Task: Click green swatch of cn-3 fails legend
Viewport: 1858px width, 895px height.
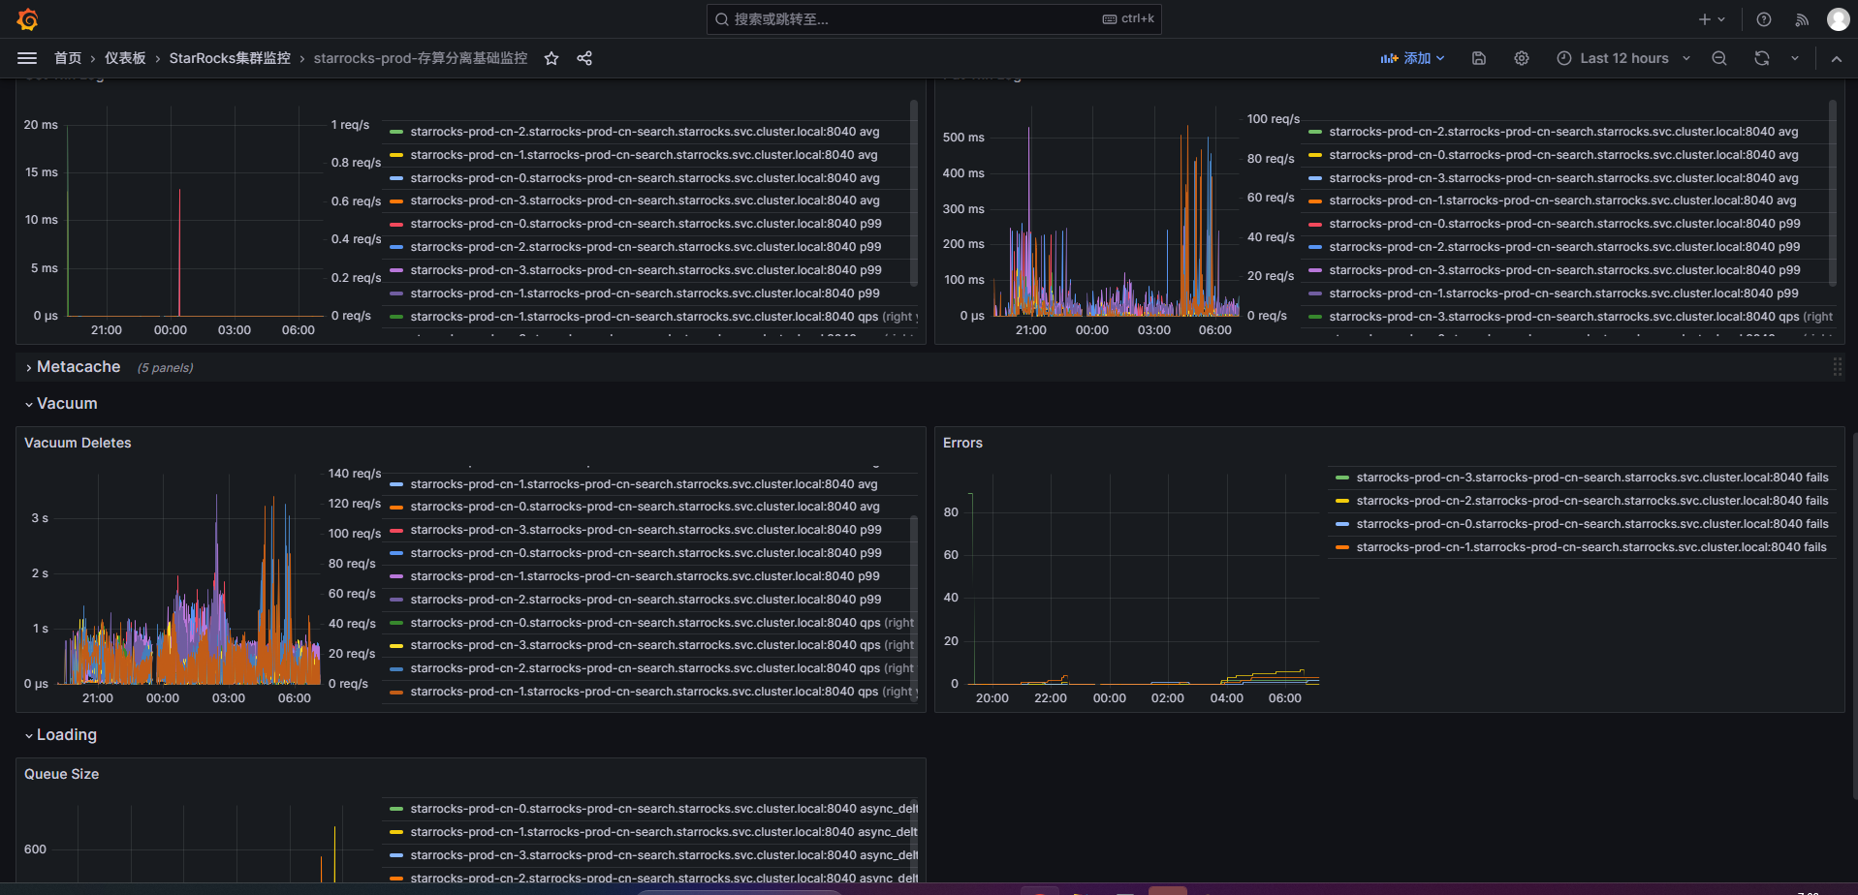Action: pos(1342,478)
